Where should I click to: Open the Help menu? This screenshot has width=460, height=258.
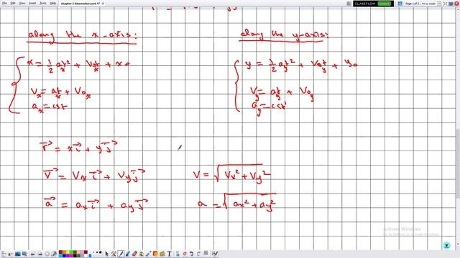(52, 3)
